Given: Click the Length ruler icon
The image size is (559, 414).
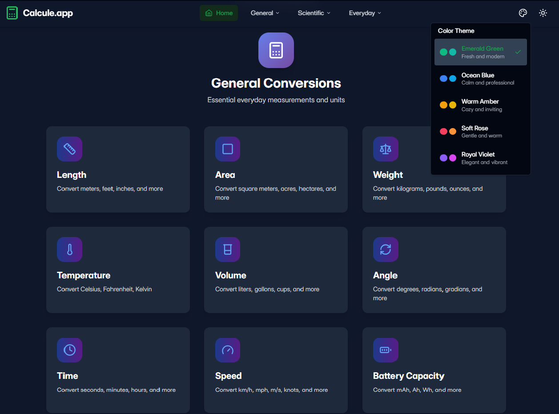Looking at the screenshot, I should click(x=69, y=149).
